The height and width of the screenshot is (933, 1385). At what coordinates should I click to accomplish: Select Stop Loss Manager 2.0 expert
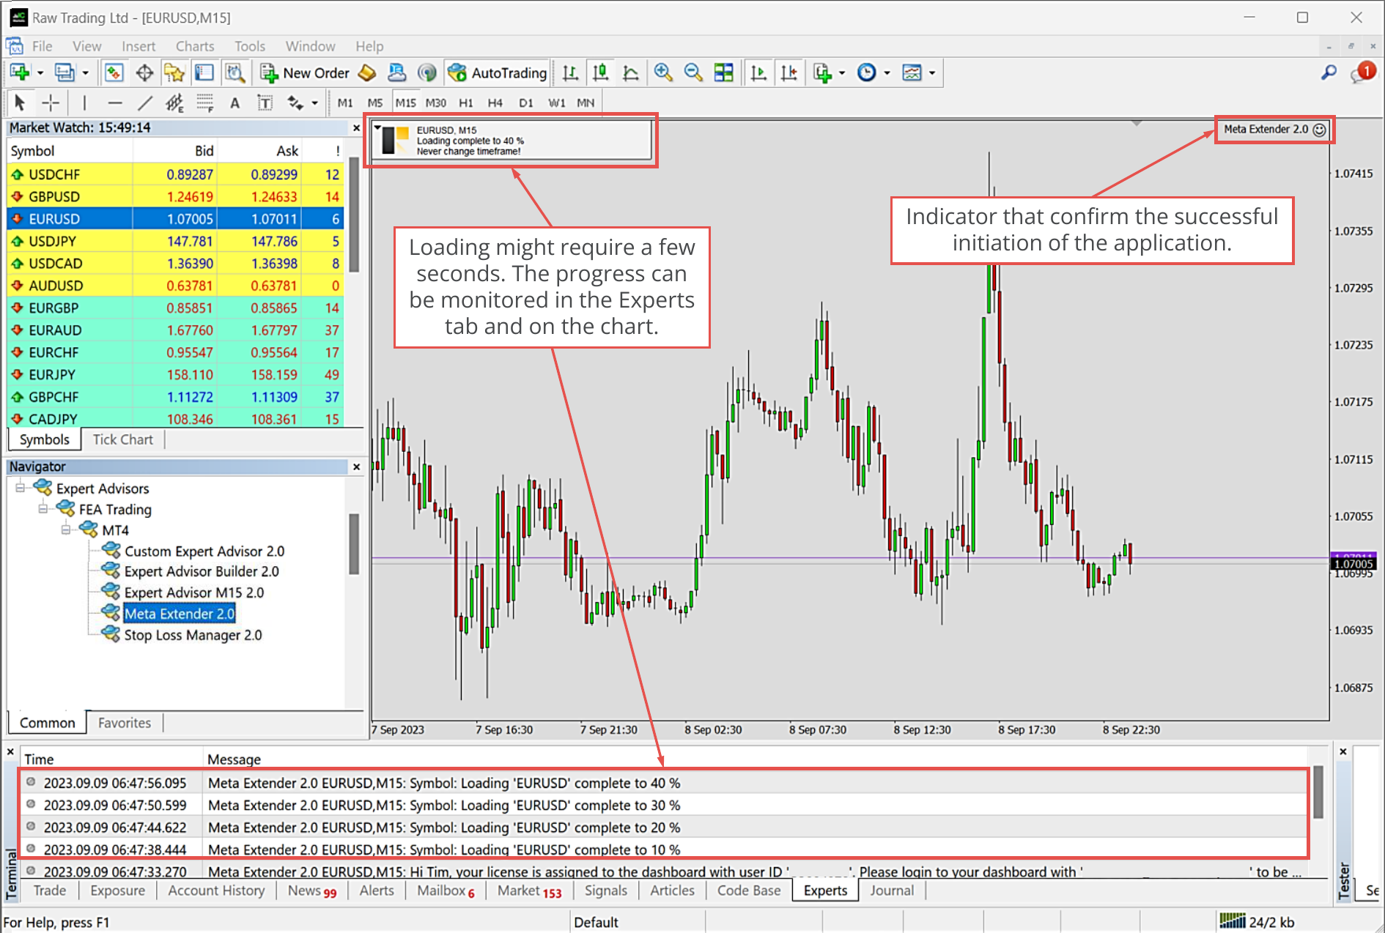(x=193, y=635)
